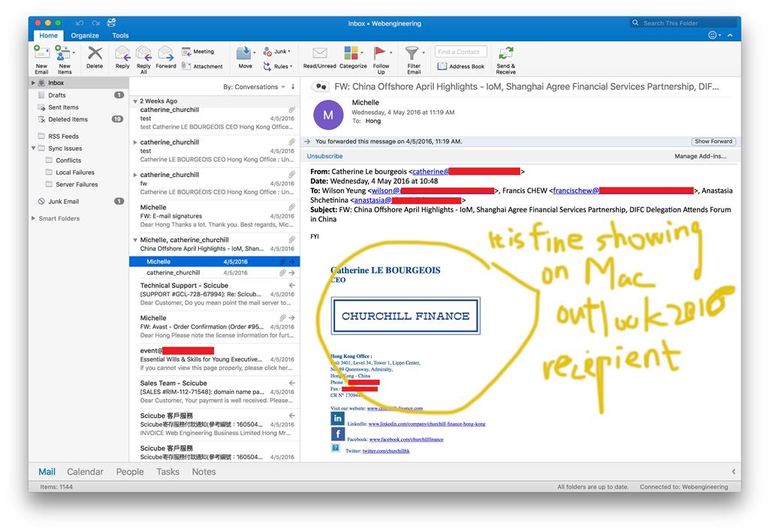
Task: Open the Tools tab
Action: (x=120, y=35)
